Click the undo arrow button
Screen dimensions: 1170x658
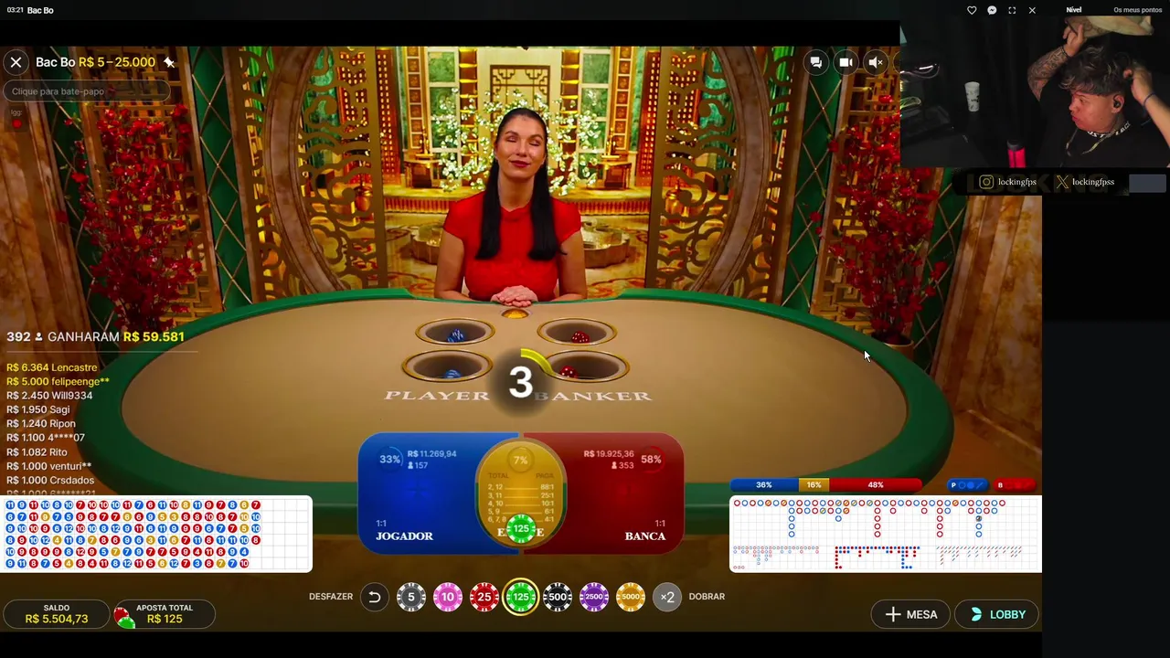click(374, 597)
